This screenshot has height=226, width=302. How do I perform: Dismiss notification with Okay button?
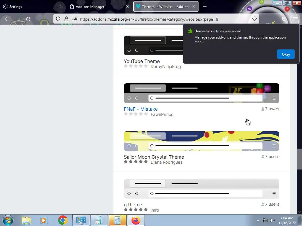coord(286,54)
